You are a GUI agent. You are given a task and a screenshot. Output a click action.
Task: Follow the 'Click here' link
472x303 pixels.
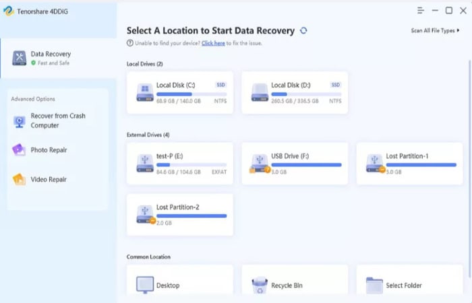213,43
